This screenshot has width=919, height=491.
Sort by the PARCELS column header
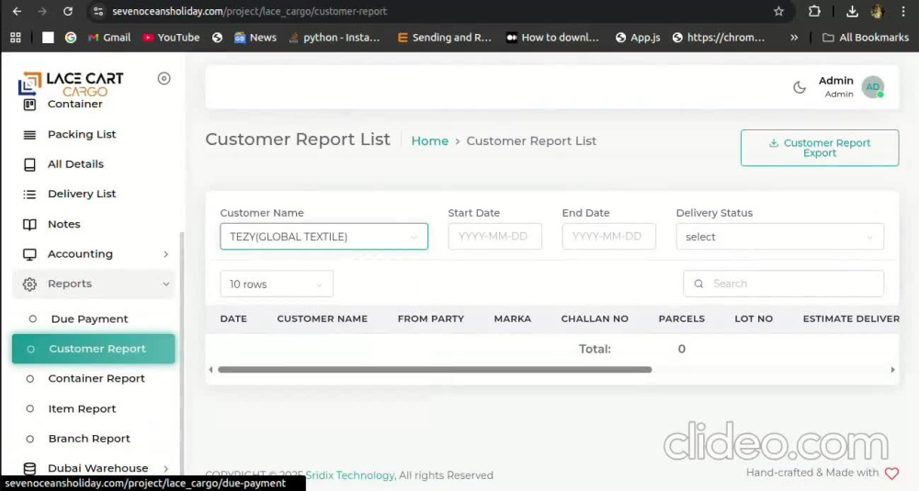pos(682,319)
